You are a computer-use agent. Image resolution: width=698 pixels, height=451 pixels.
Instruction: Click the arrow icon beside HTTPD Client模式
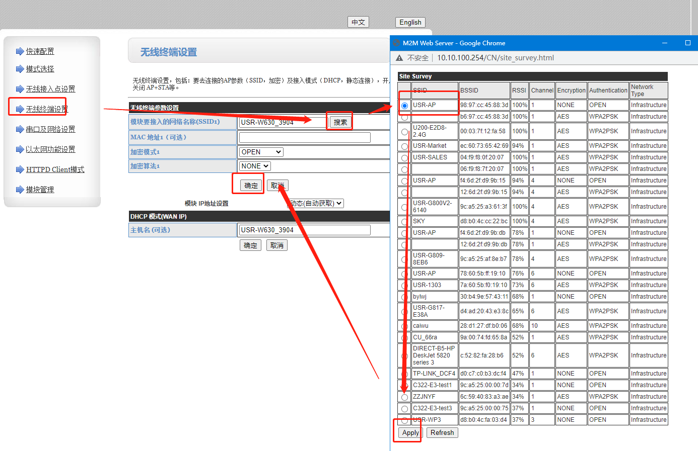[20, 169]
